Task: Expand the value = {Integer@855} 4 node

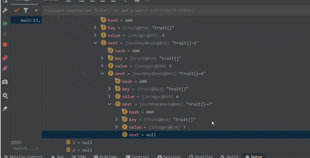Action: 95,35
